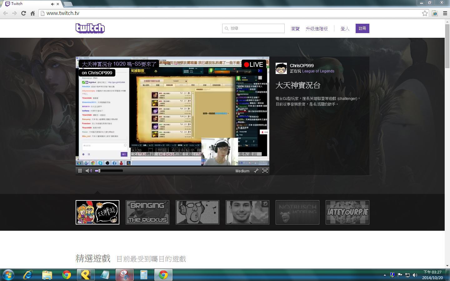Select the Twitch browser tab
This screenshot has width=450, height=281.
[x=31, y=4]
